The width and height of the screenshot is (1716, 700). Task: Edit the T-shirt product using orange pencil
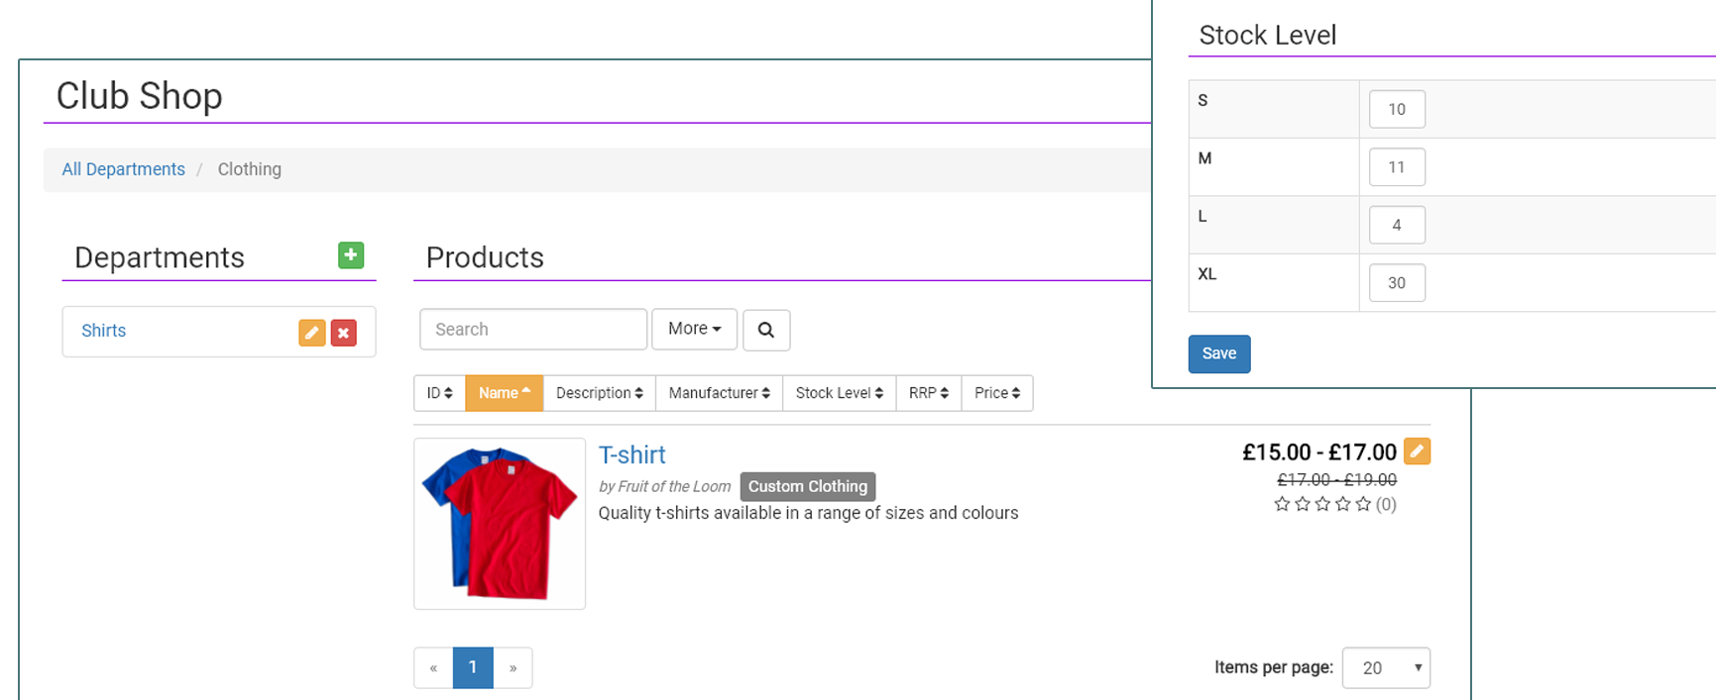pyautogui.click(x=1417, y=451)
